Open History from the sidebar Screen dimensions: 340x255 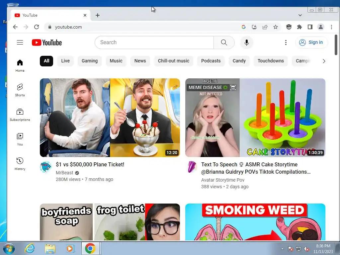20,164
